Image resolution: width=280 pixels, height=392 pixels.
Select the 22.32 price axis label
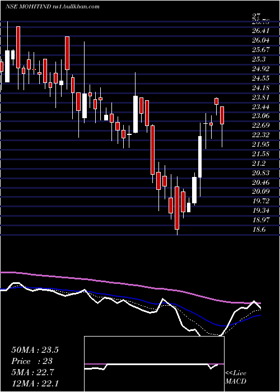click(261, 135)
